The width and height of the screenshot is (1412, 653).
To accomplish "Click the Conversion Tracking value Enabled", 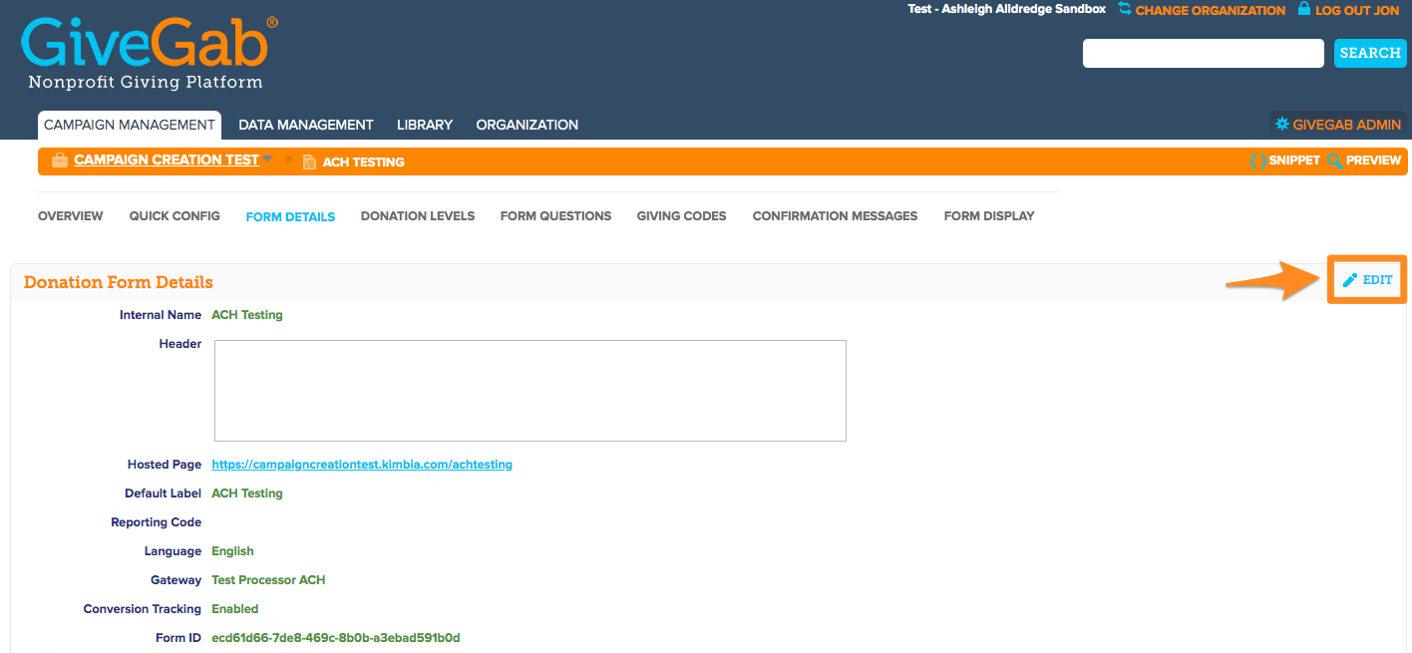I will (235, 609).
